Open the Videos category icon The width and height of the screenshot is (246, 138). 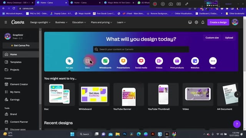click(x=159, y=61)
